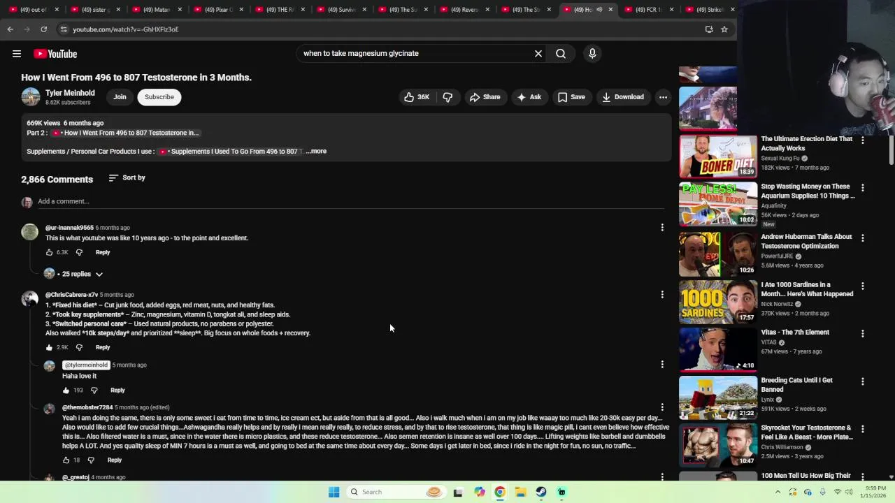This screenshot has height=503, width=895.
Task: Open the YouTube hamburger guide menu
Action: coord(17,54)
